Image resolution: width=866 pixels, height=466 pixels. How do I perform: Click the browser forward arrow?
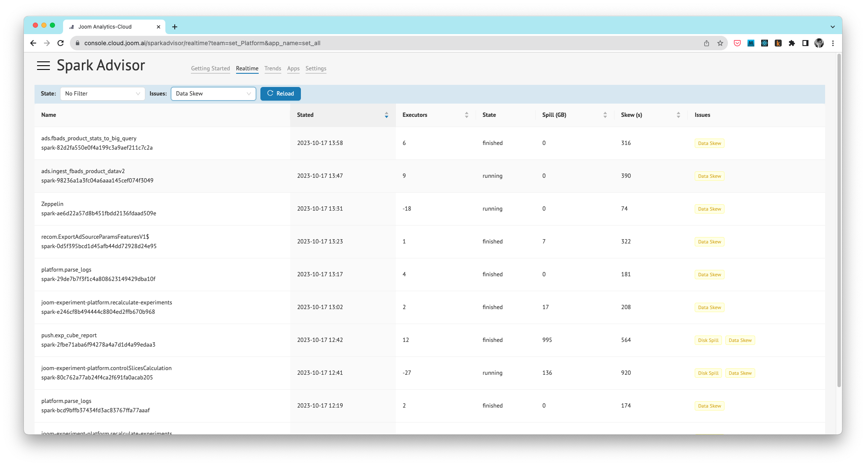coord(47,43)
